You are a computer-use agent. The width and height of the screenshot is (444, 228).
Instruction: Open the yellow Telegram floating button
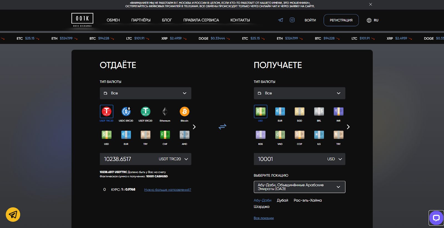tap(13, 214)
